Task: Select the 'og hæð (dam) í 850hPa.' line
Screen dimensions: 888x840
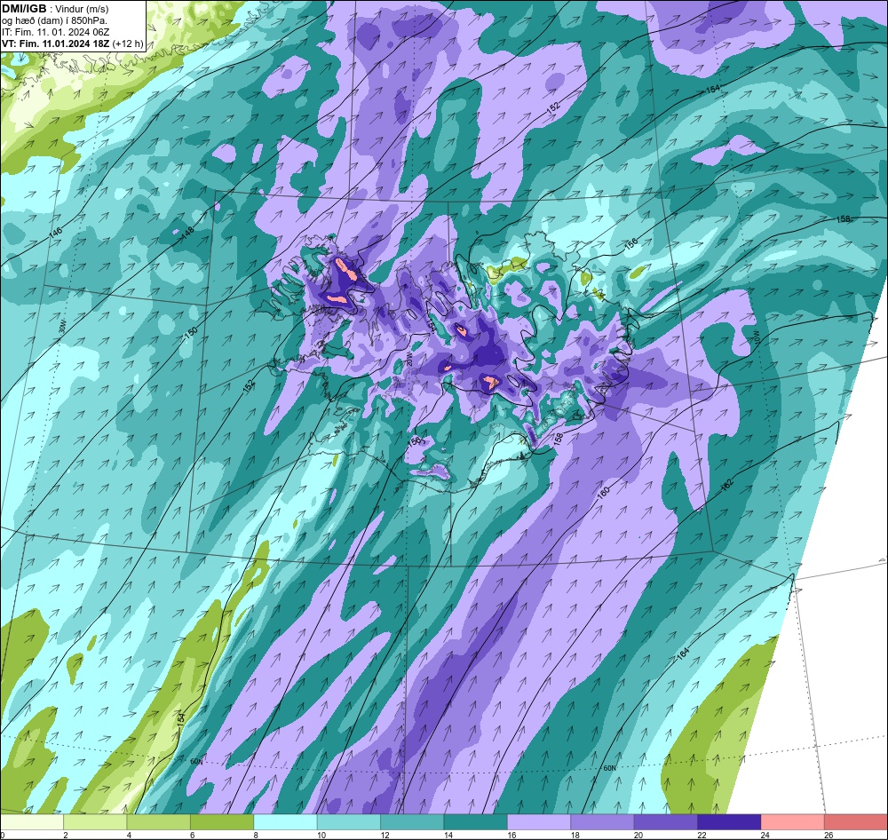Action: click(x=55, y=20)
